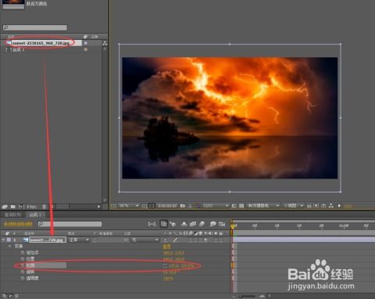Screen dimensions: 375x299
Task: Collapse the 变换 transform group
Action: click(x=10, y=247)
